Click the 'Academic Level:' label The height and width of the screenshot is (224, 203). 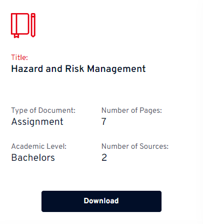point(39,147)
